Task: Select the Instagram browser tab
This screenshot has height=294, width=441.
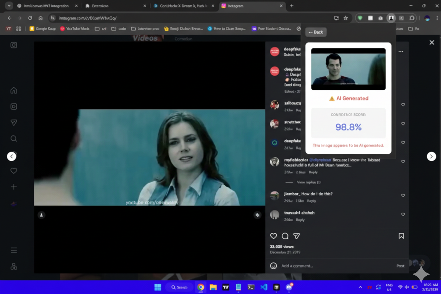Action: [252, 6]
